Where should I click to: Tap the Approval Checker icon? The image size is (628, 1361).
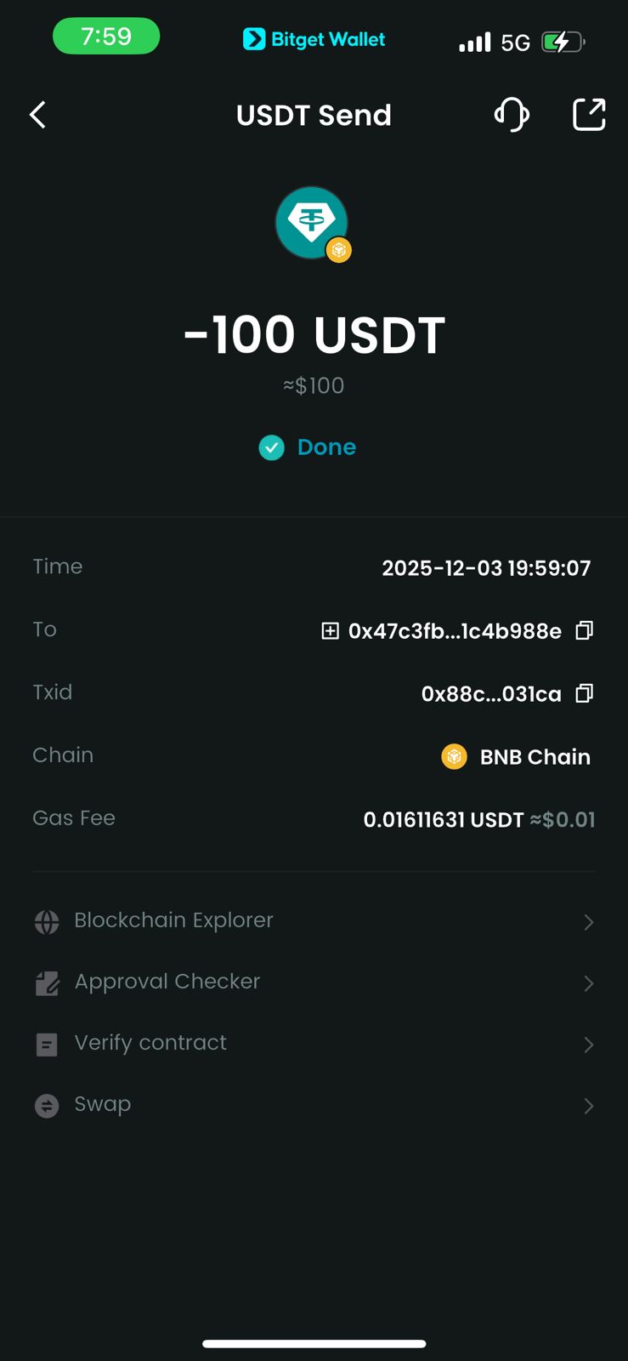pos(47,983)
